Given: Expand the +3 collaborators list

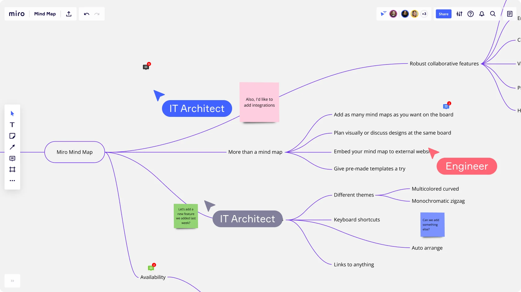Looking at the screenshot, I should [x=424, y=14].
